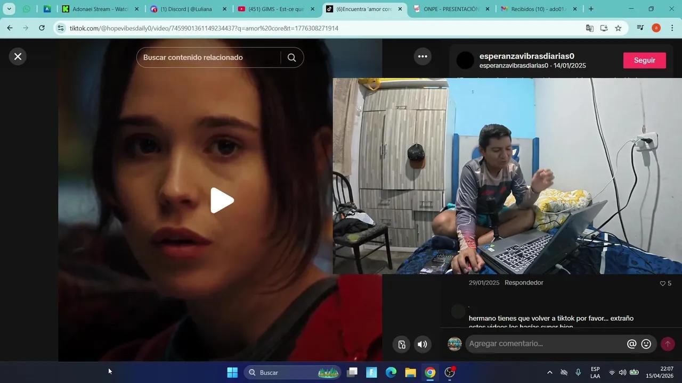The height and width of the screenshot is (383, 682).
Task: Open the esperanzavibrasdiarias0 profile link
Action: coord(526,56)
